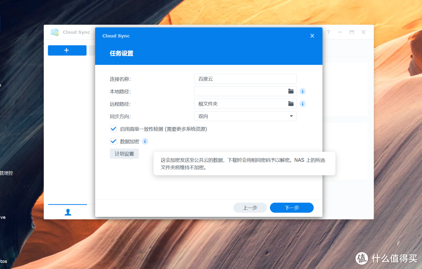Click the Cloud Sync cloud logo in the title bar
Viewport: 422px width, 269px height.
[55, 32]
